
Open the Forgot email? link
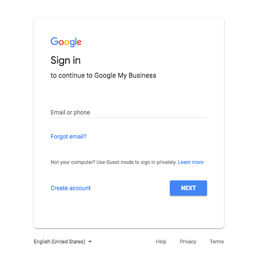click(x=69, y=136)
